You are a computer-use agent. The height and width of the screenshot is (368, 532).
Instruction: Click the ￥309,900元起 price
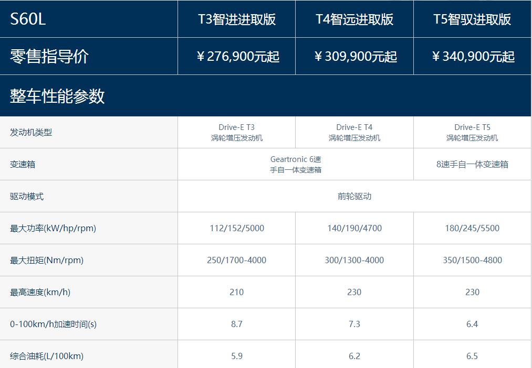point(355,57)
